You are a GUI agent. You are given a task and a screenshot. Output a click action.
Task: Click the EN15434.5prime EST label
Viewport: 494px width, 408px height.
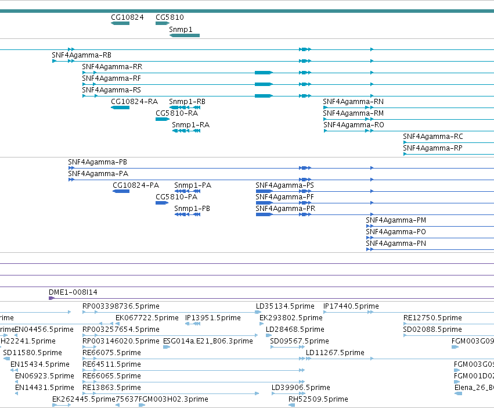click(40, 365)
